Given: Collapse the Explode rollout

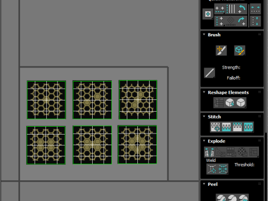Looking at the screenshot, I should (x=204, y=141).
